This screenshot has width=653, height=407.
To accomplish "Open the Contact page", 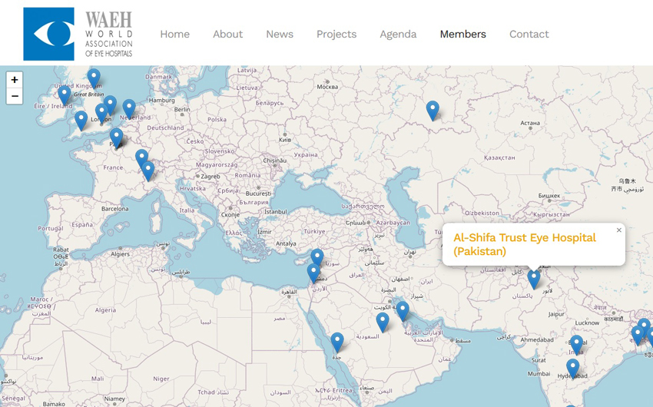I will click(529, 34).
